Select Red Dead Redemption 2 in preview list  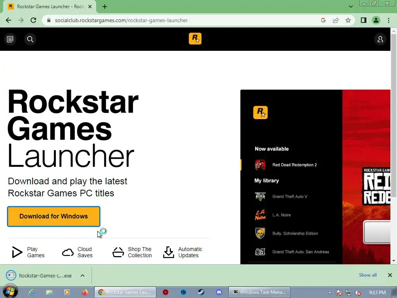click(291, 165)
